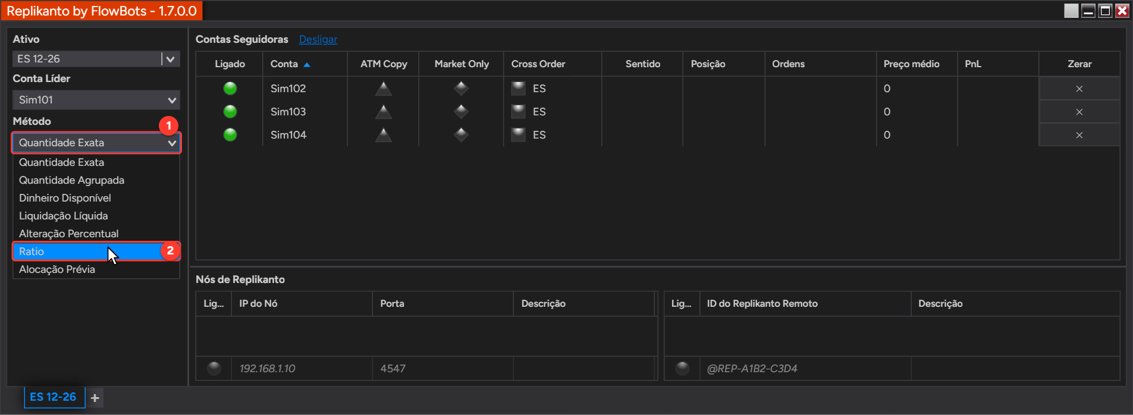Open the Ativo ES 12-26 dropdown
The height and width of the screenshot is (415, 1133).
tap(96, 59)
